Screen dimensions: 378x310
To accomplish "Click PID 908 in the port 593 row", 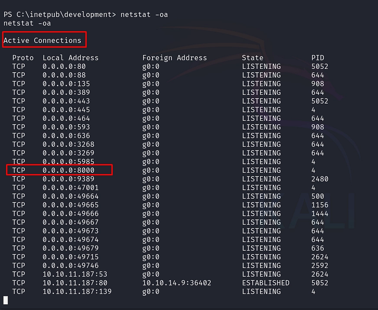I will pos(318,127).
